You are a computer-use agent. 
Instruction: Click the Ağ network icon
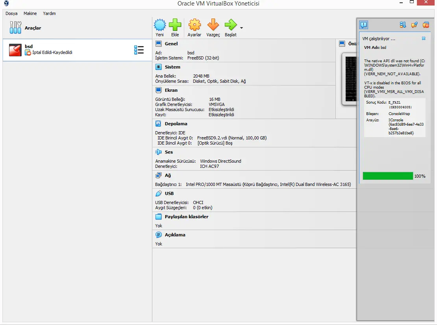pos(159,175)
